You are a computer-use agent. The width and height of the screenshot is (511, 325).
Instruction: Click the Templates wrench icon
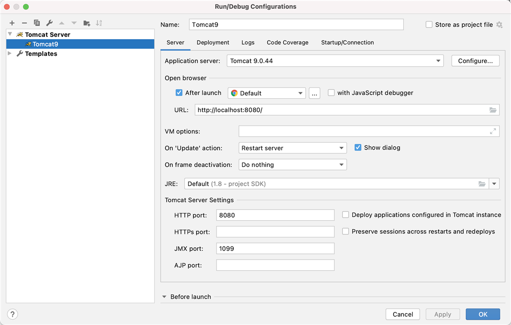[x=20, y=53]
